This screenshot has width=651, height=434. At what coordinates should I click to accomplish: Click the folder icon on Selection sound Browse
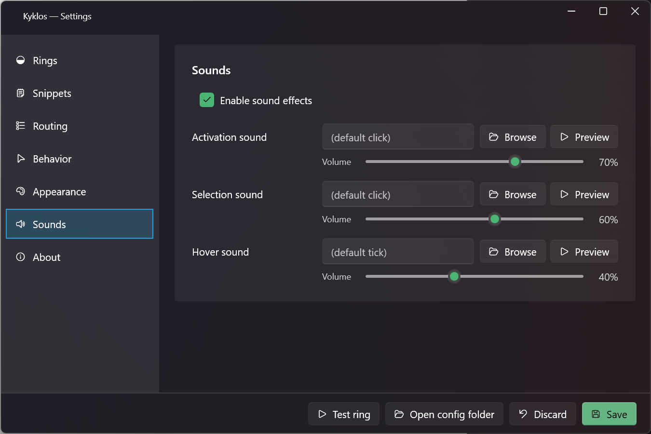point(493,194)
